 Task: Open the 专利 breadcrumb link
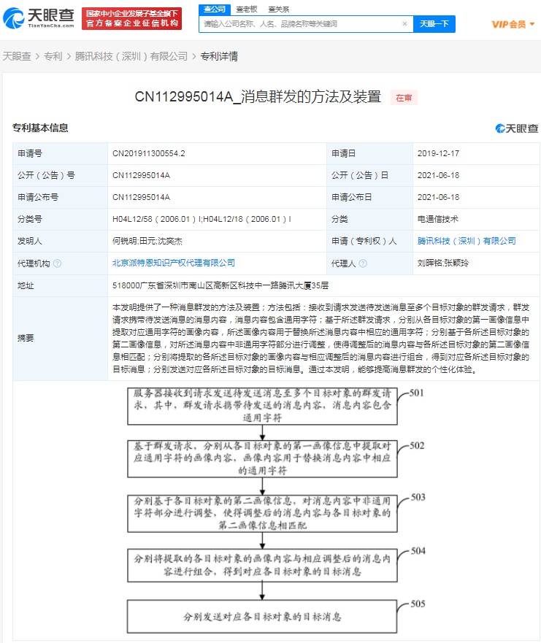tap(53, 56)
